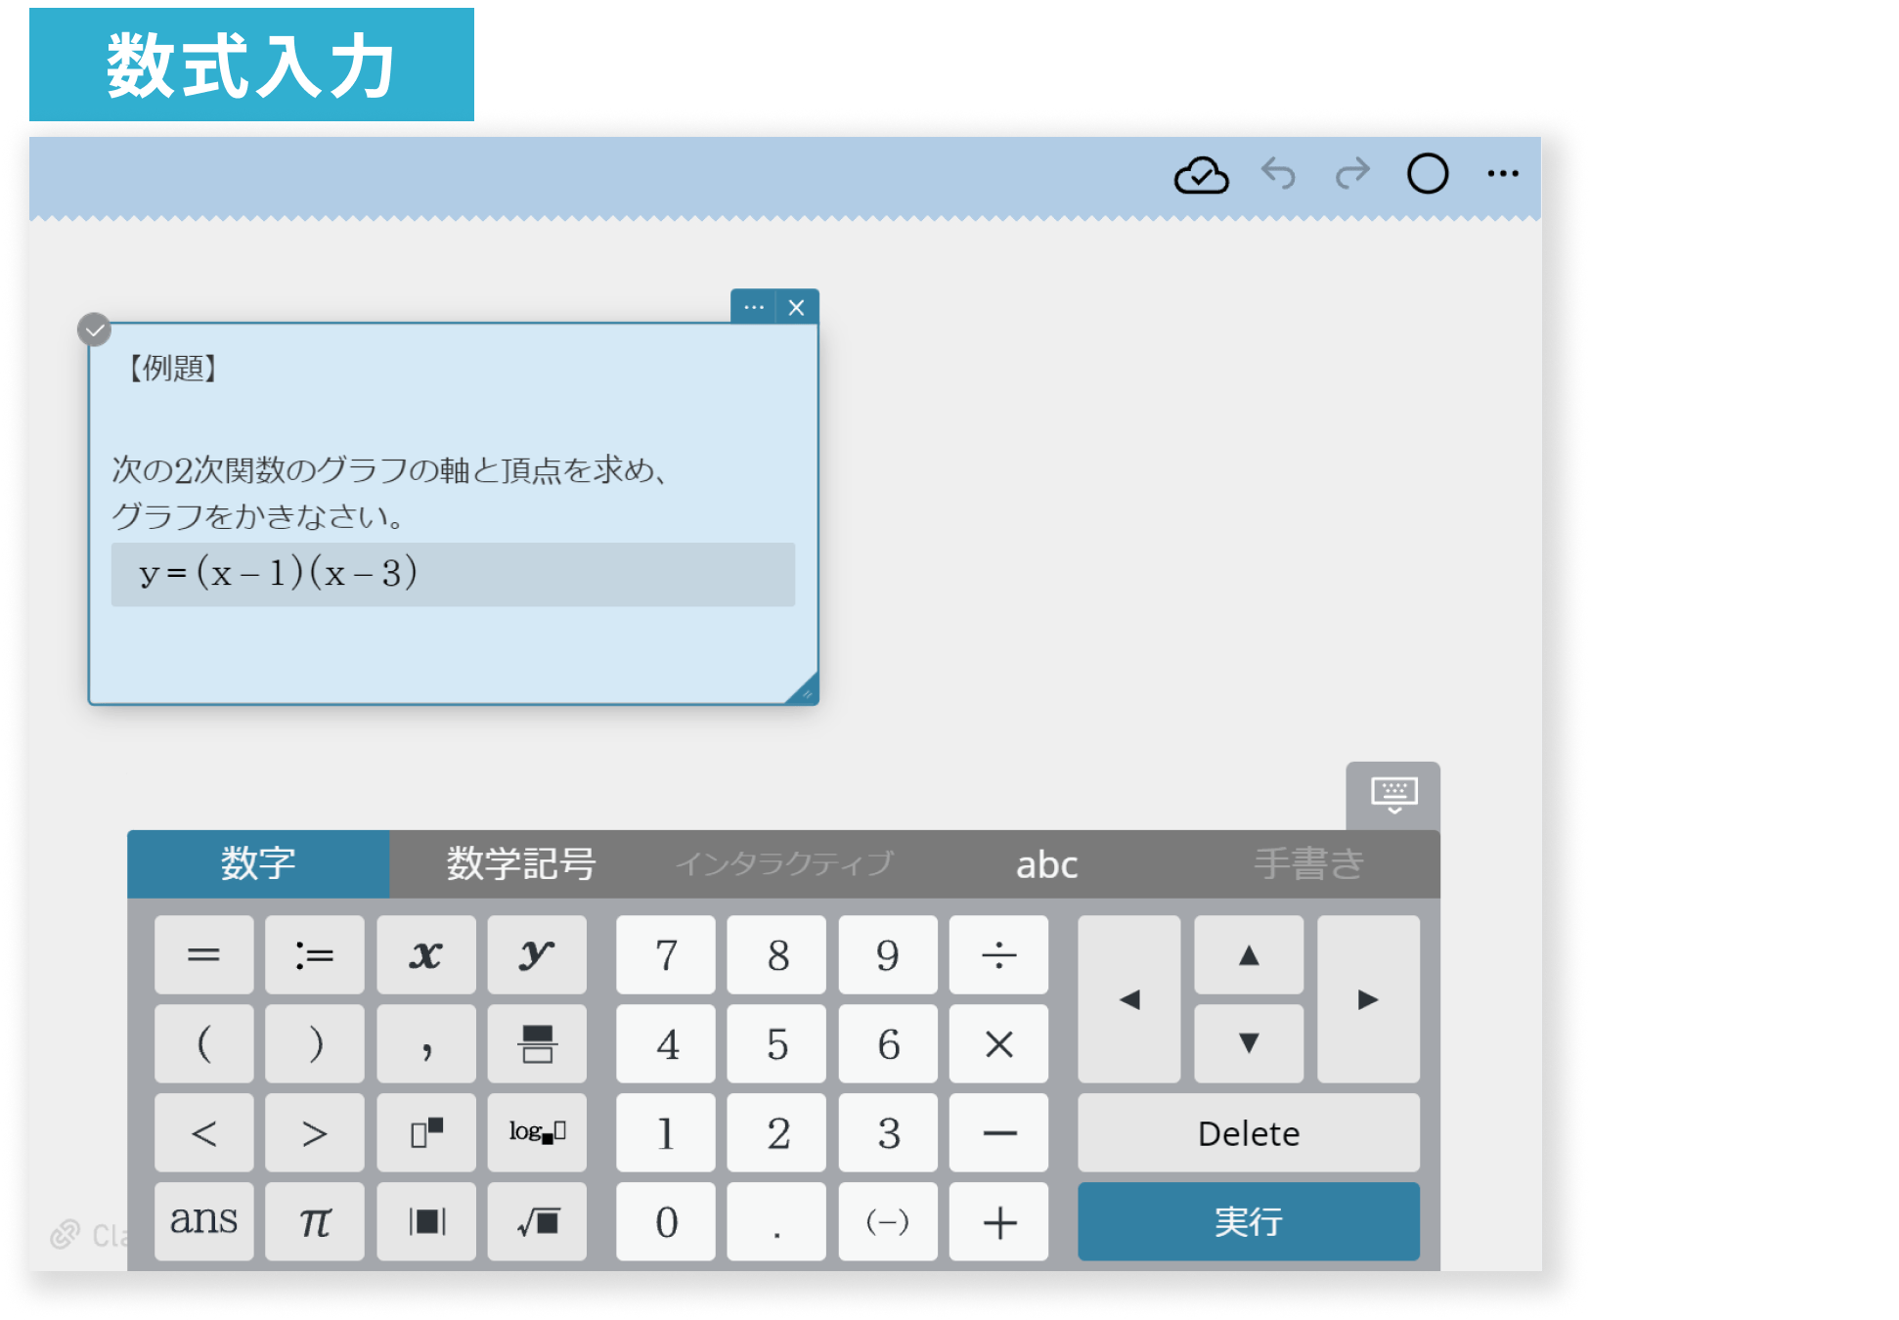This screenshot has width=1899, height=1320.
Task: Move cursor left with the left arrow key
Action: click(1129, 999)
